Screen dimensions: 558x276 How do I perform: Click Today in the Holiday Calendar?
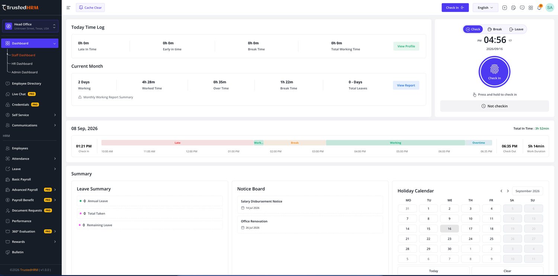point(433,271)
